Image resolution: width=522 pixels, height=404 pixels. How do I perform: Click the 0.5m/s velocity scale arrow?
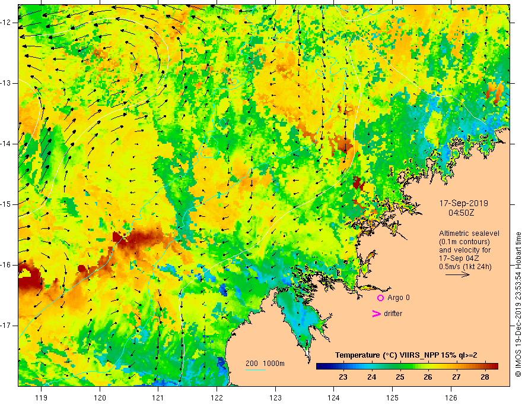click(x=457, y=274)
